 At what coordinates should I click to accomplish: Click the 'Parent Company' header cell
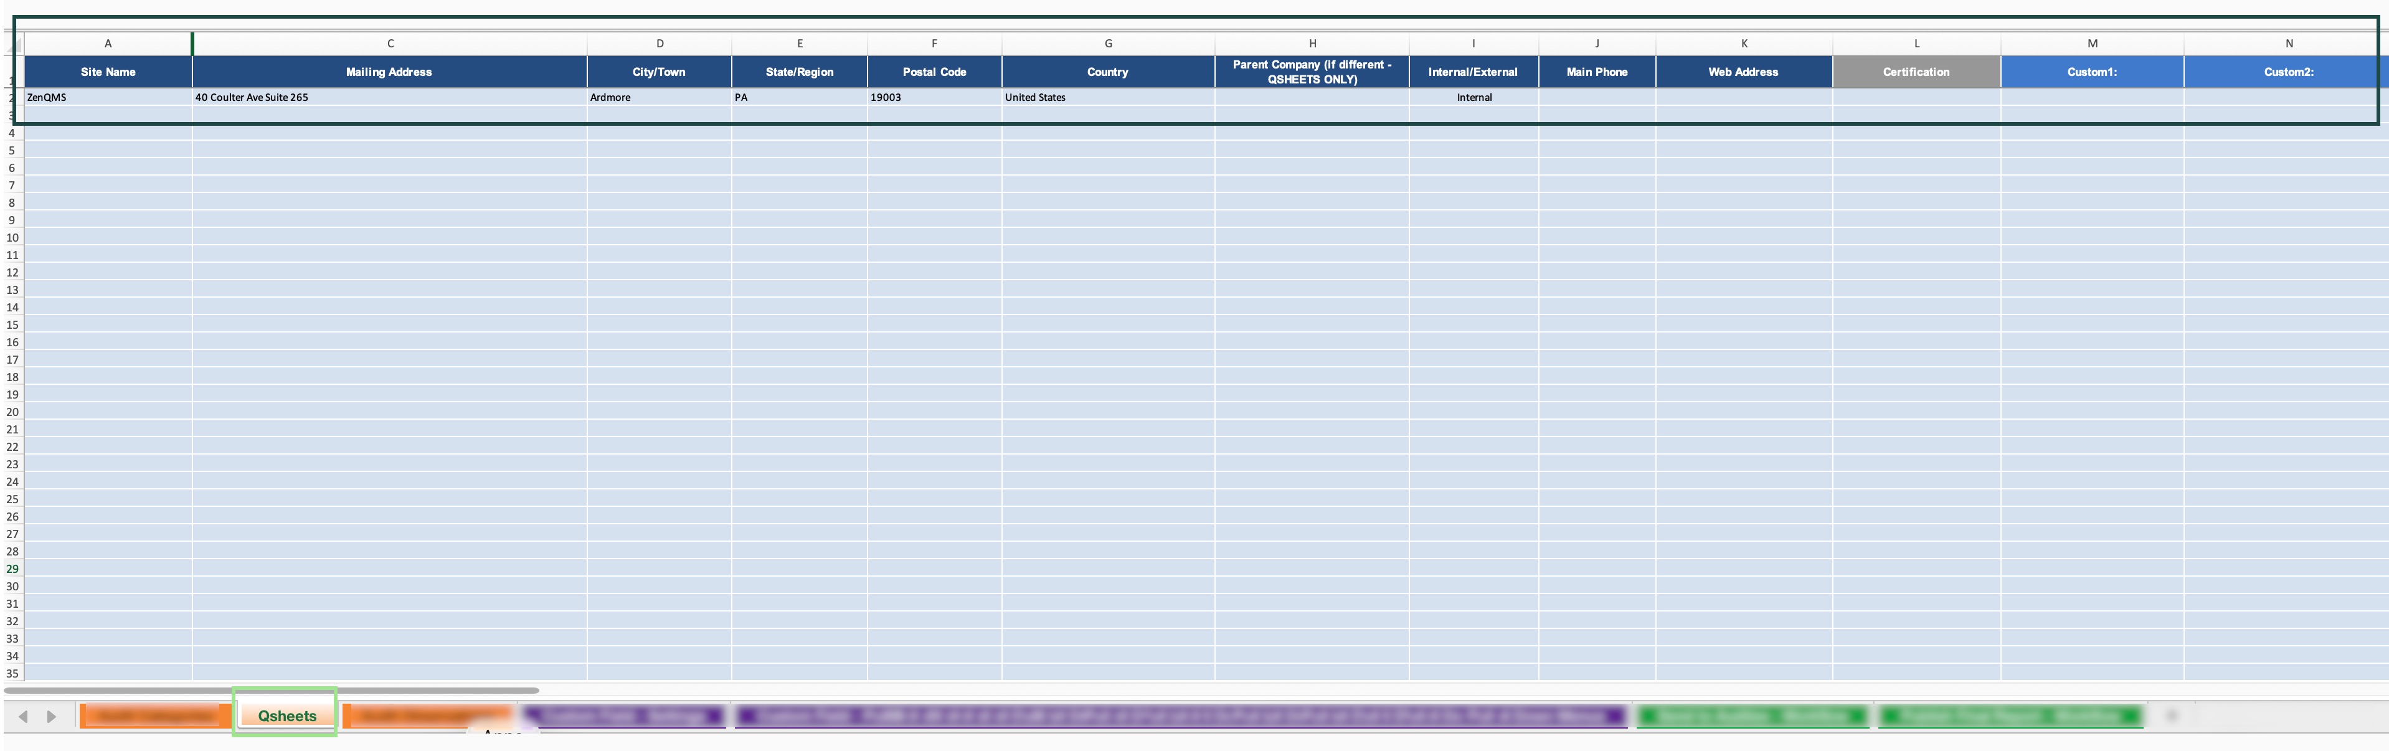click(1312, 72)
